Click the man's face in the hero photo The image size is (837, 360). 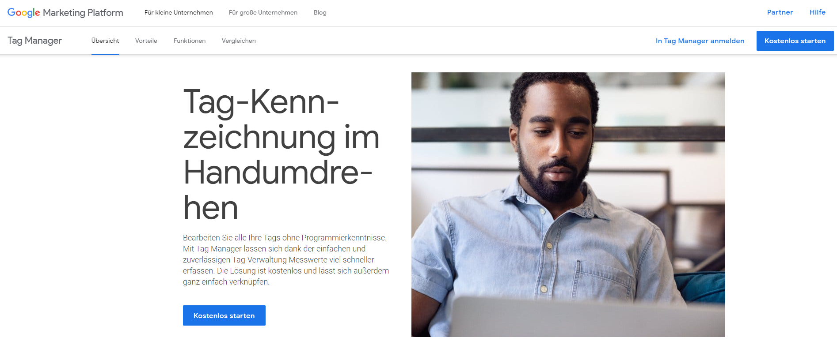555,146
